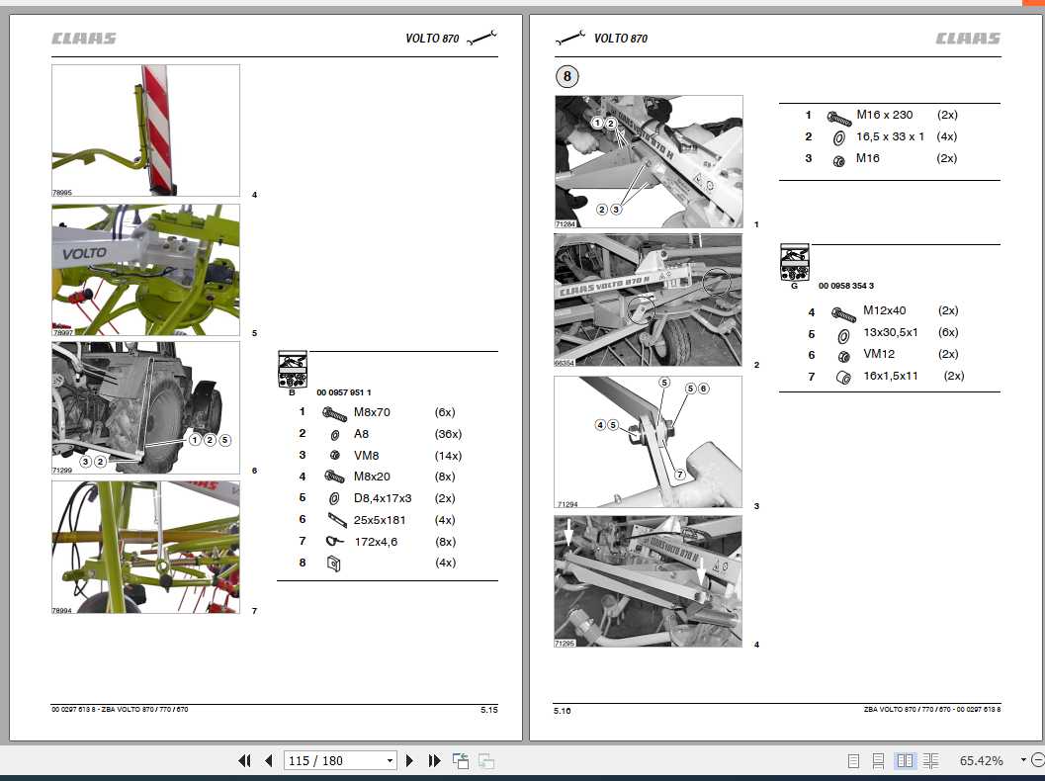The height and width of the screenshot is (781, 1045).
Task: Switch to single page view
Action: click(x=853, y=760)
